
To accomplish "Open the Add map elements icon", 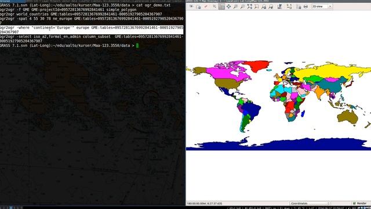I will 289,6.
